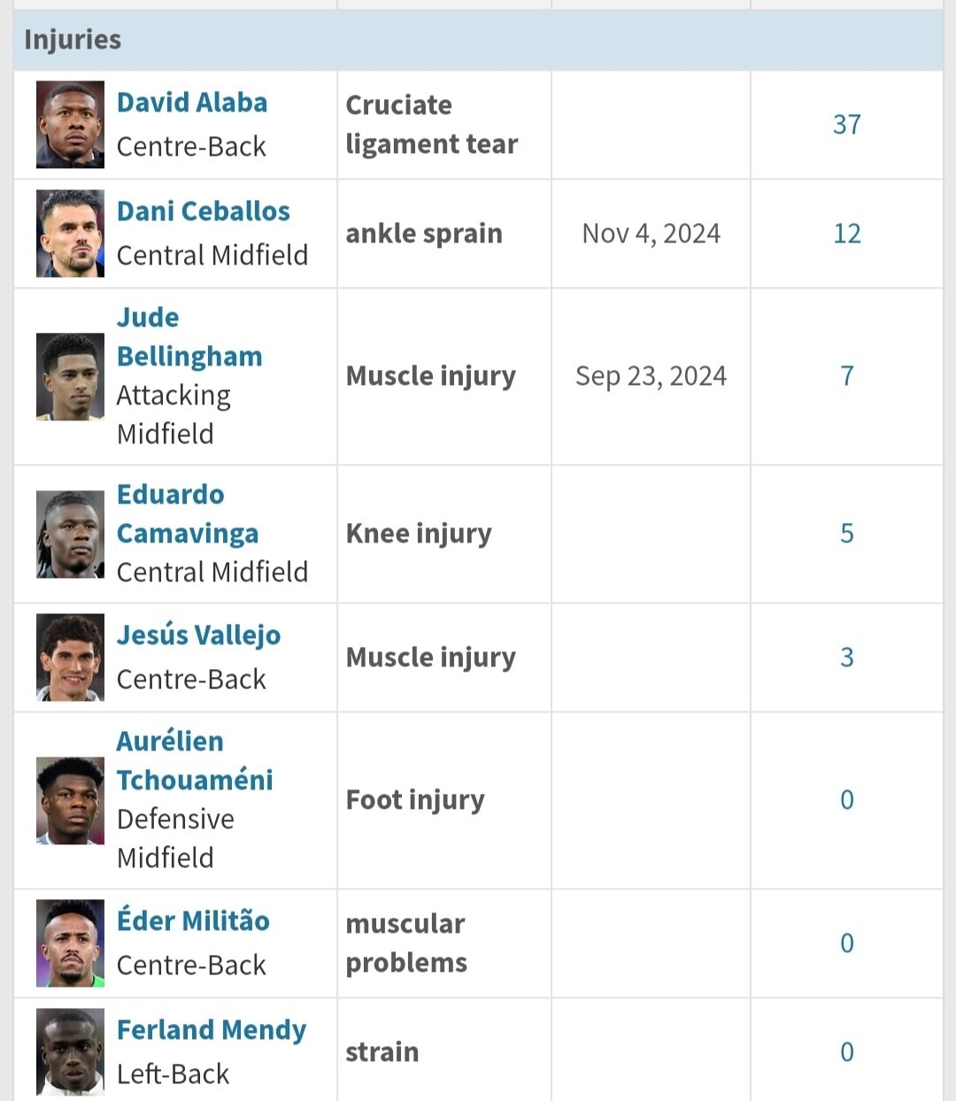
Task: Open Dani Ceballos name link
Action: tap(204, 212)
